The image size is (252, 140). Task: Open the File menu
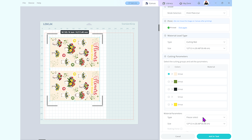click(x=24, y=3)
